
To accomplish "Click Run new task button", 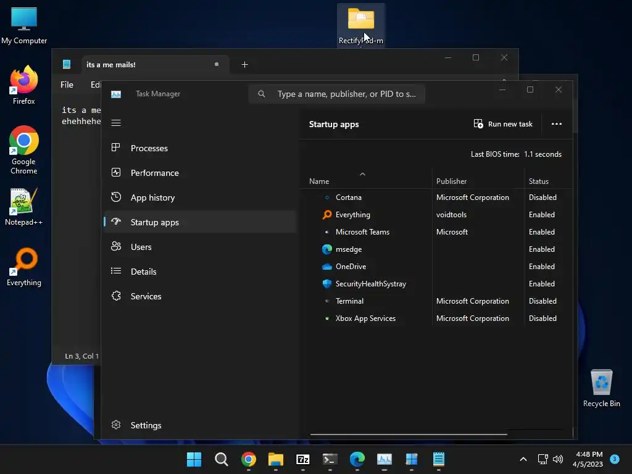I will tap(503, 123).
